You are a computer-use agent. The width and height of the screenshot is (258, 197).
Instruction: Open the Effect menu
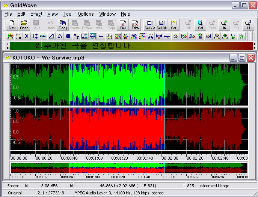click(x=36, y=14)
